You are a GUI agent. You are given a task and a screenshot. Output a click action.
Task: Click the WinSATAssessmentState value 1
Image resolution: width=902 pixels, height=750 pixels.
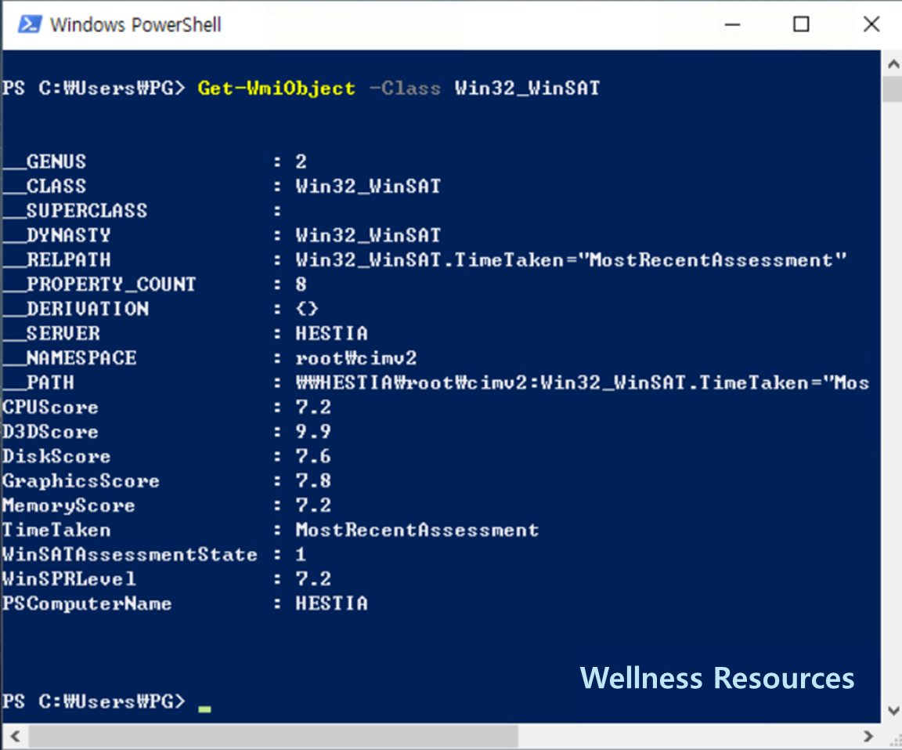pos(301,554)
